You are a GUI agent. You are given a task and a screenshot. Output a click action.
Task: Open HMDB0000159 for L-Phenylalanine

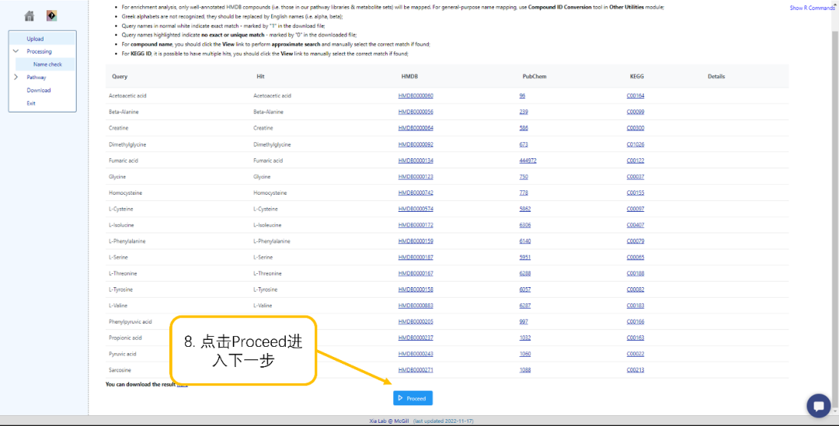click(x=416, y=241)
